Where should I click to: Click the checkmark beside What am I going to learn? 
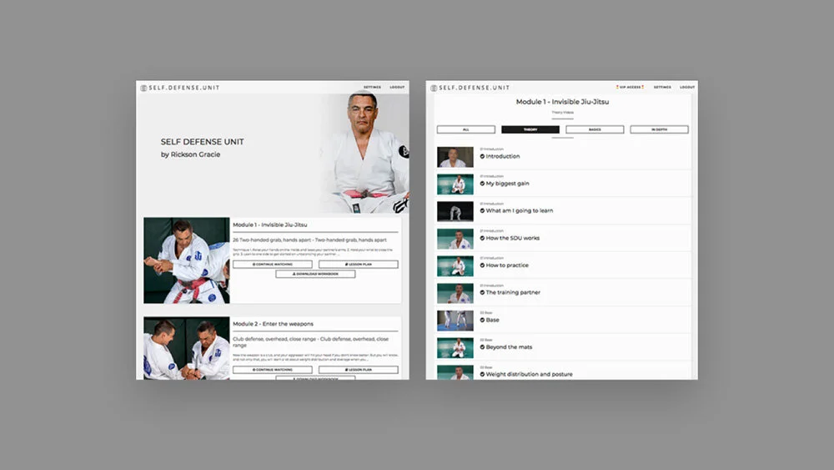(482, 210)
